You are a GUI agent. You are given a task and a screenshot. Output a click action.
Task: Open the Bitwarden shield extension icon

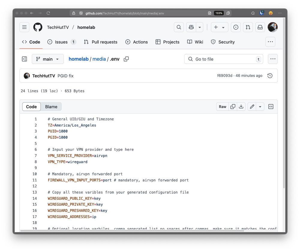click(262, 13)
